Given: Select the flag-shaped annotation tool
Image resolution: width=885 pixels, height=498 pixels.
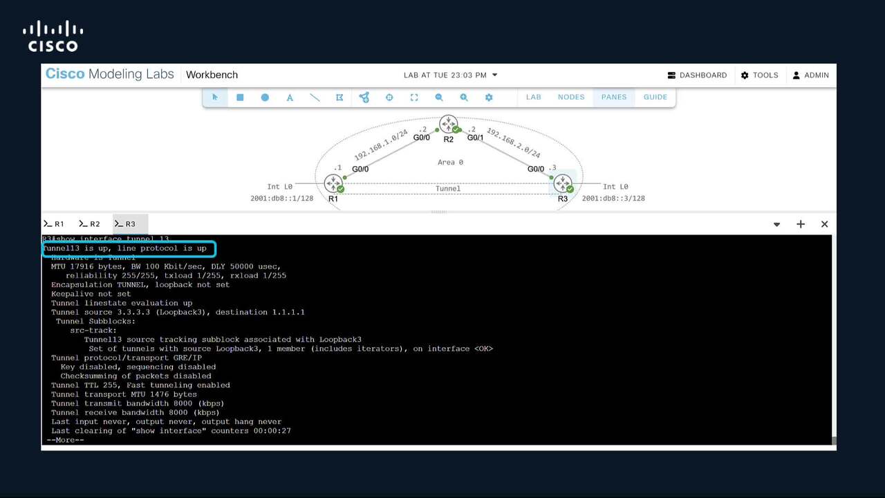Looking at the screenshot, I should click(x=339, y=98).
